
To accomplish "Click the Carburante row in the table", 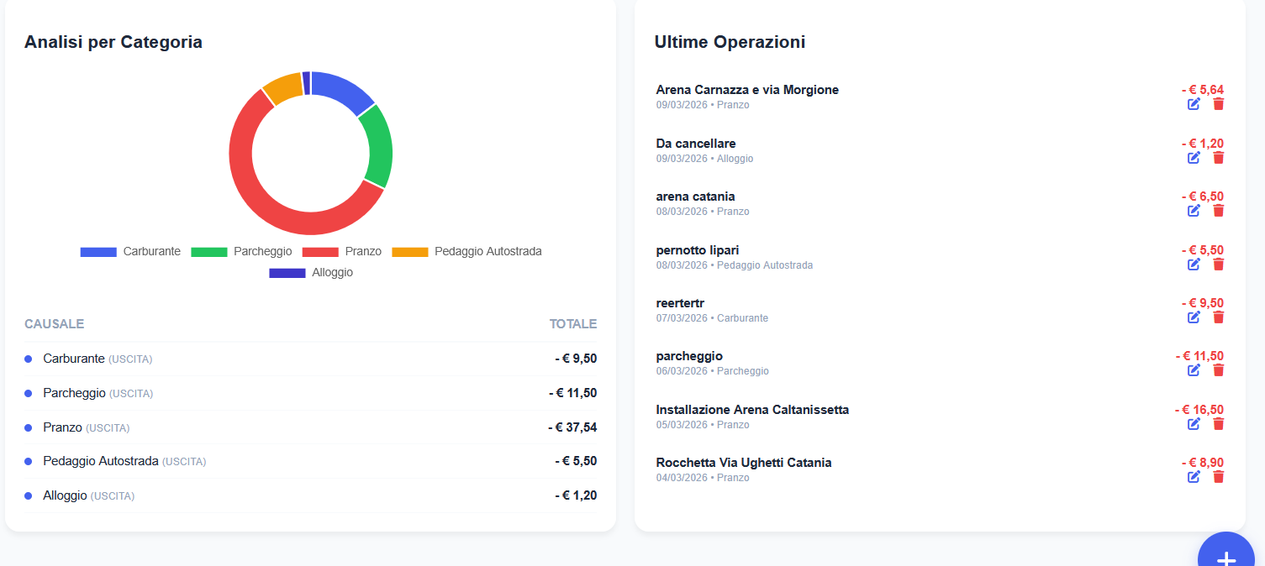I will (x=310, y=359).
